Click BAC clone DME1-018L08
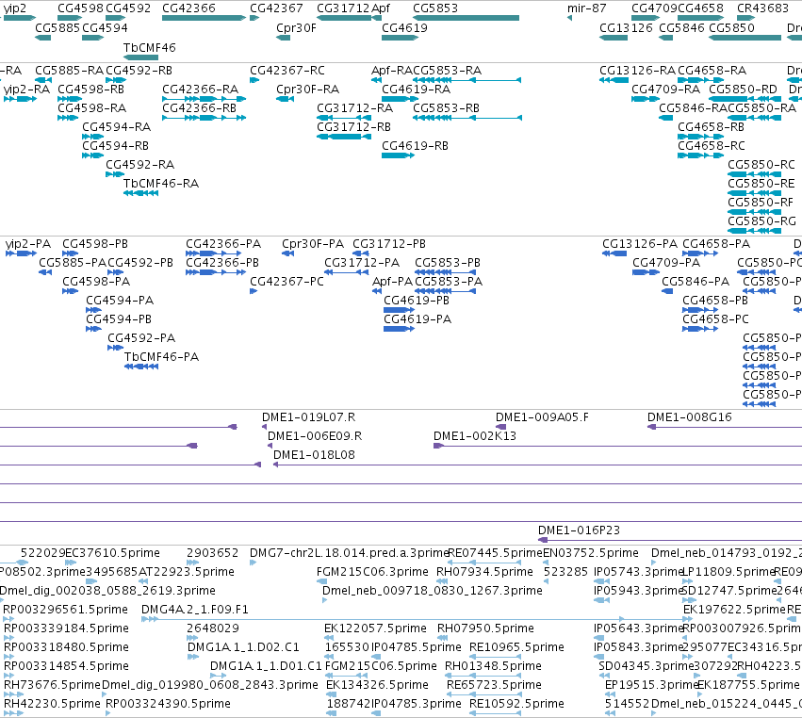The height and width of the screenshot is (718, 802). click(314, 454)
